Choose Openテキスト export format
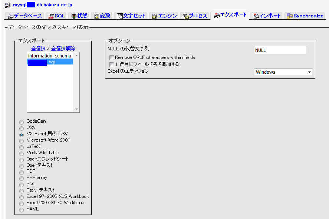Image resolution: width=329 pixels, height=219 pixels. 22,166
